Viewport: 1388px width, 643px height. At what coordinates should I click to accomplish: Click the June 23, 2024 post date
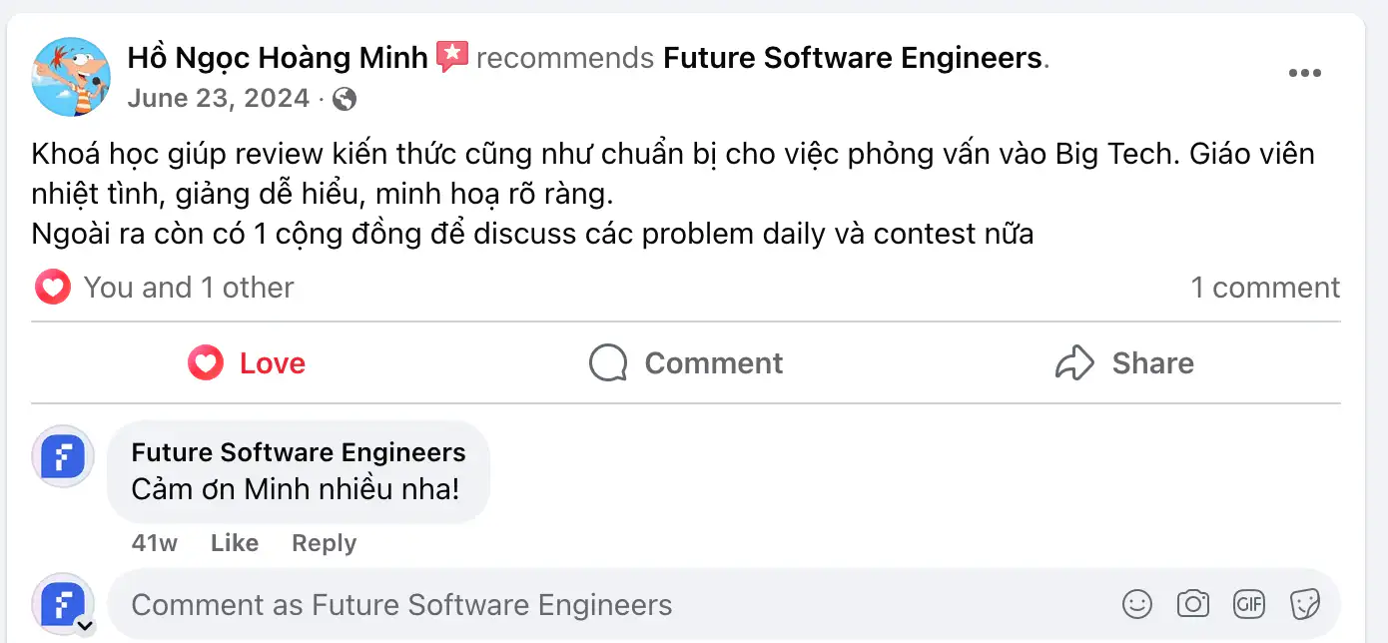point(218,99)
